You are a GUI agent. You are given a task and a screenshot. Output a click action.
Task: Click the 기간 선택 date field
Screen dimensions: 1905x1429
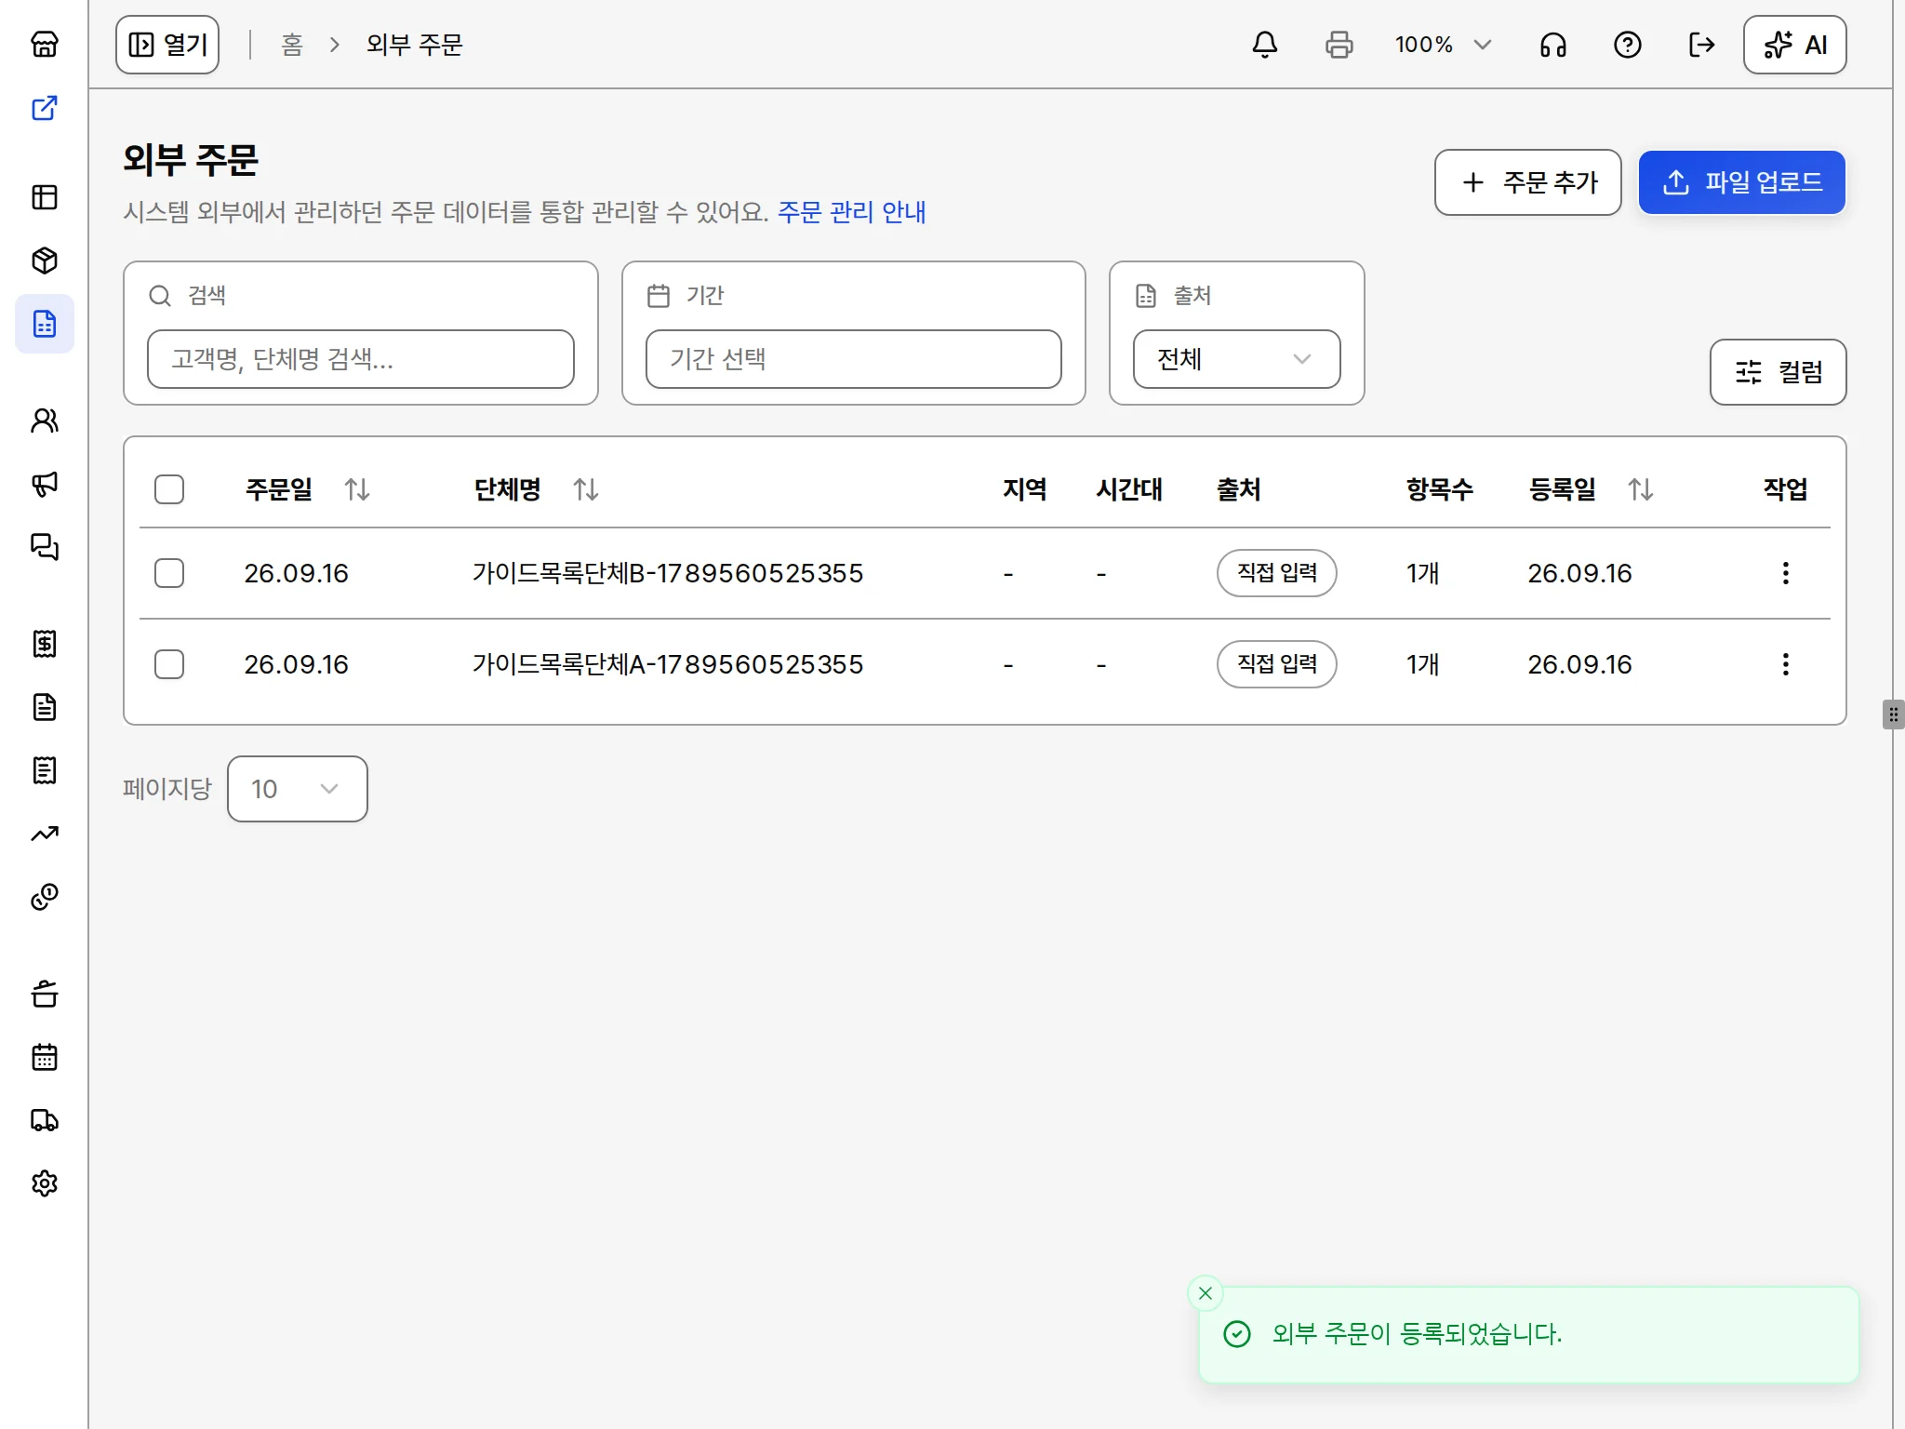854,359
